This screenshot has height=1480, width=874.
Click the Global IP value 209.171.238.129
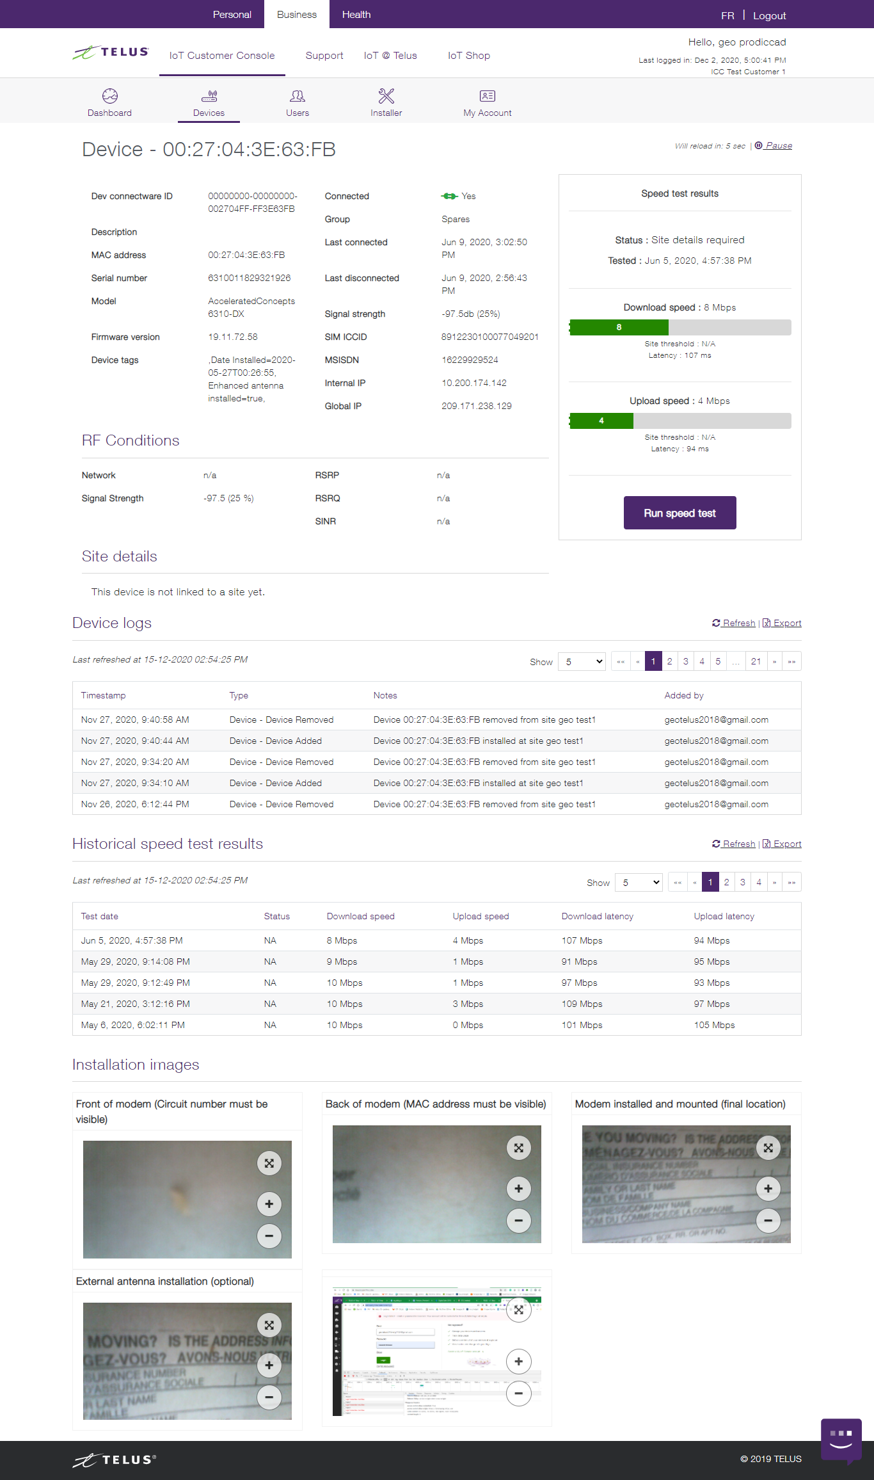click(x=477, y=406)
